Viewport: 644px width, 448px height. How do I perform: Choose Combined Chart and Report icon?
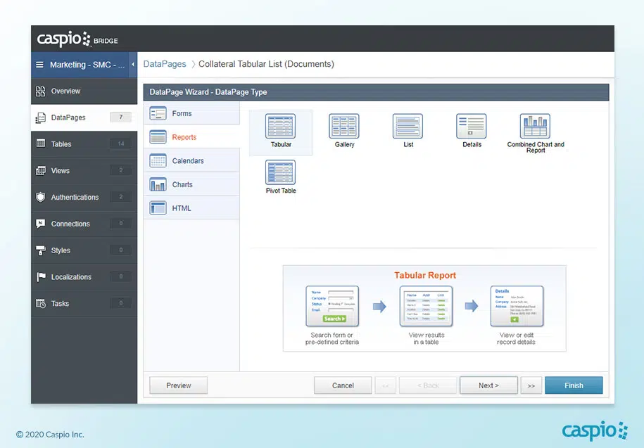tap(535, 126)
